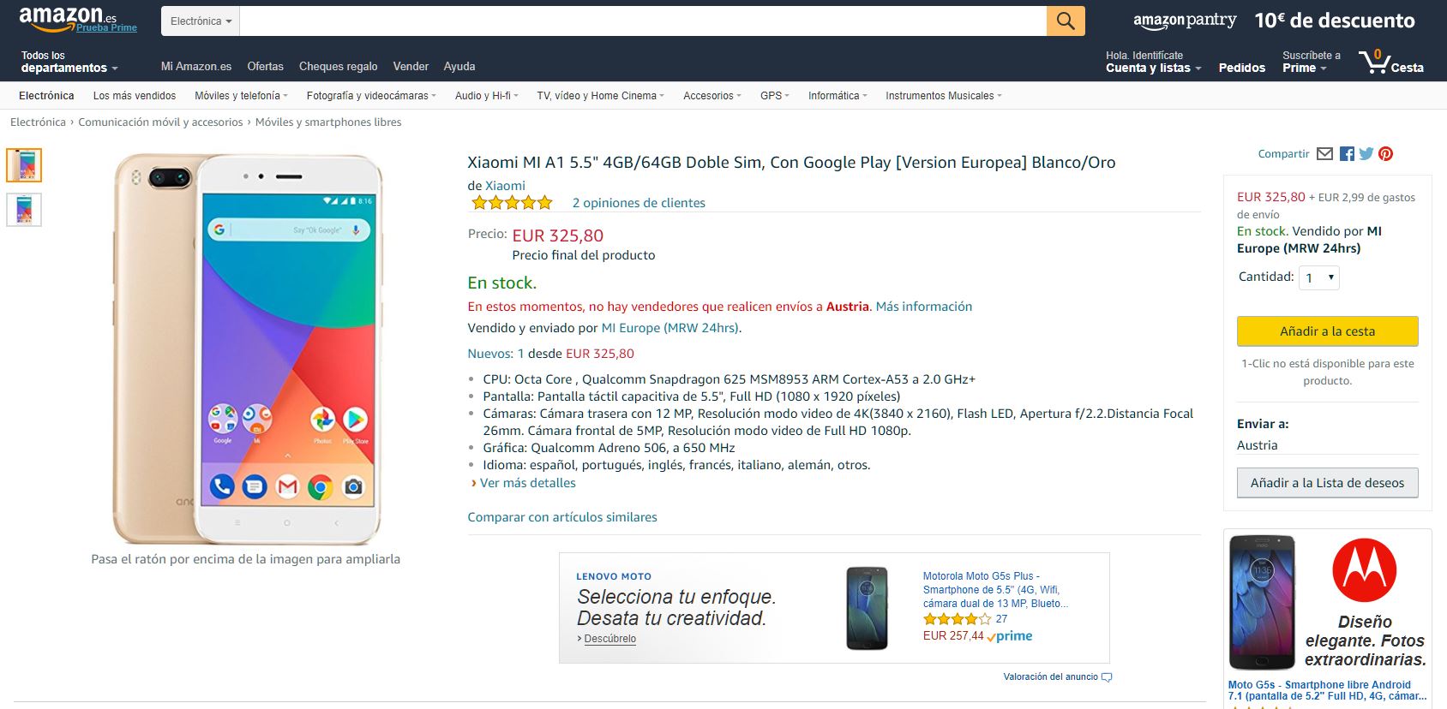Share product on Pinterest icon
This screenshot has height=709, width=1447.
click(x=1386, y=154)
